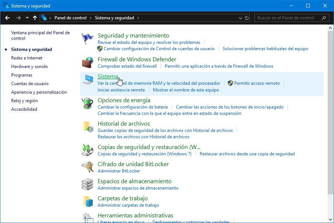Screen dimensions: 334x223
Task: Expand the address bar history dropdown
Action: [x=240, y=18]
